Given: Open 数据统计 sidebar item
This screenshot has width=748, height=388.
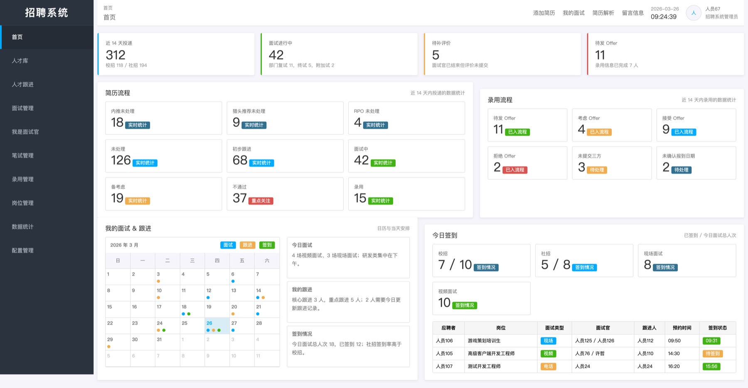Looking at the screenshot, I should pyautogui.click(x=22, y=227).
